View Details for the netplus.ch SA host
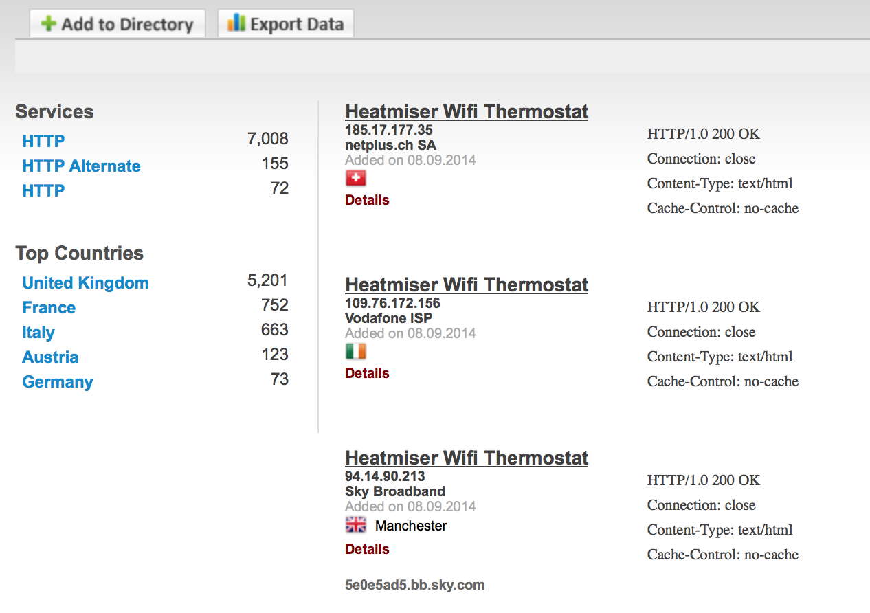 pyautogui.click(x=367, y=200)
